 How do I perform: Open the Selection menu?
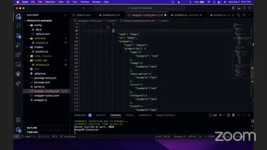click(50, 2)
